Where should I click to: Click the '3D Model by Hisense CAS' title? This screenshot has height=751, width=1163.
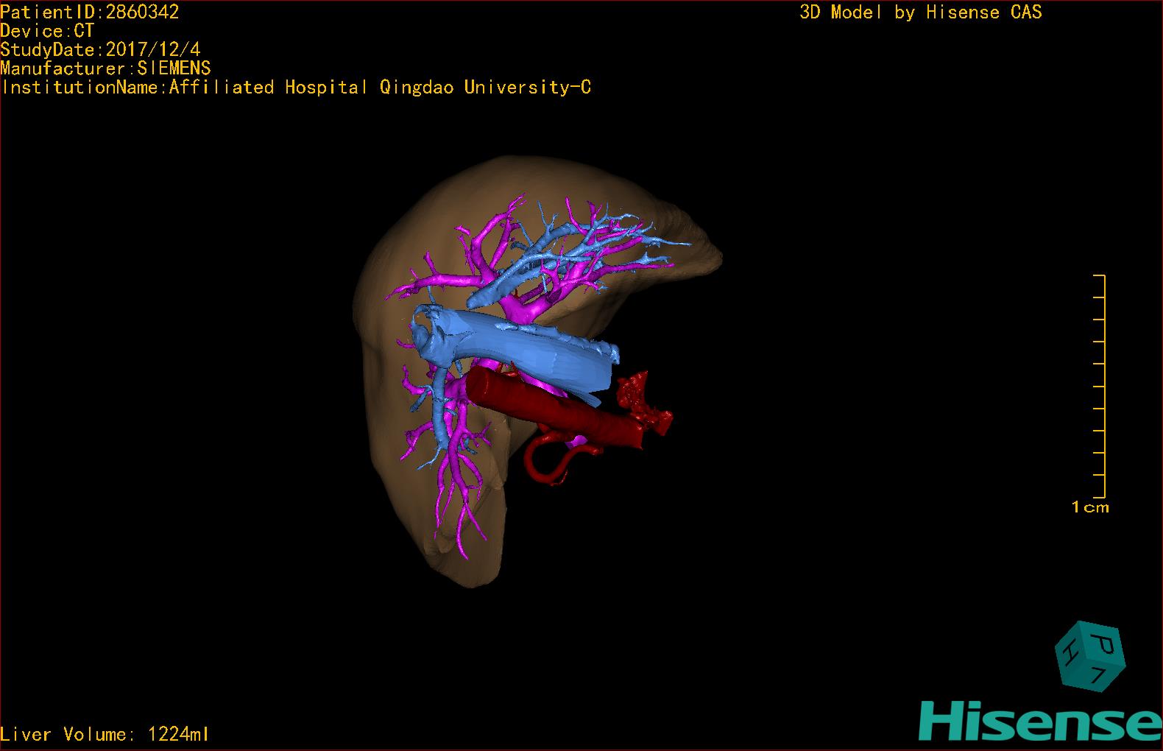click(x=921, y=13)
